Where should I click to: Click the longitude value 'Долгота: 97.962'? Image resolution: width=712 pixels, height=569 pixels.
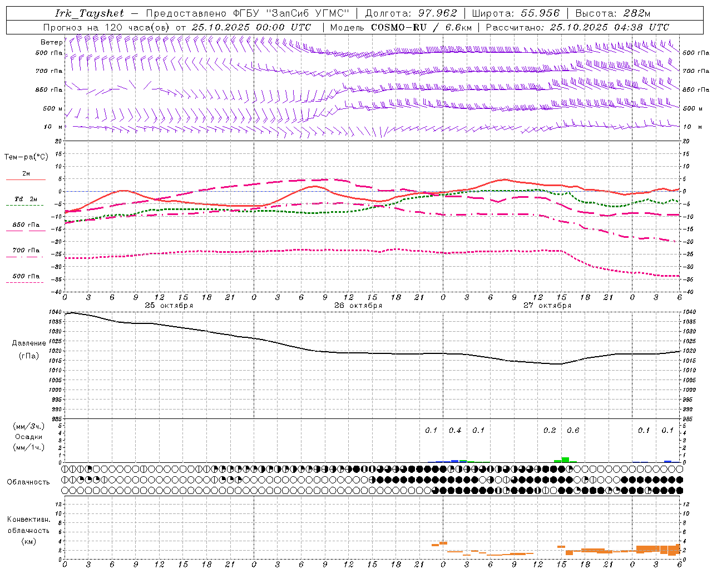click(x=411, y=13)
